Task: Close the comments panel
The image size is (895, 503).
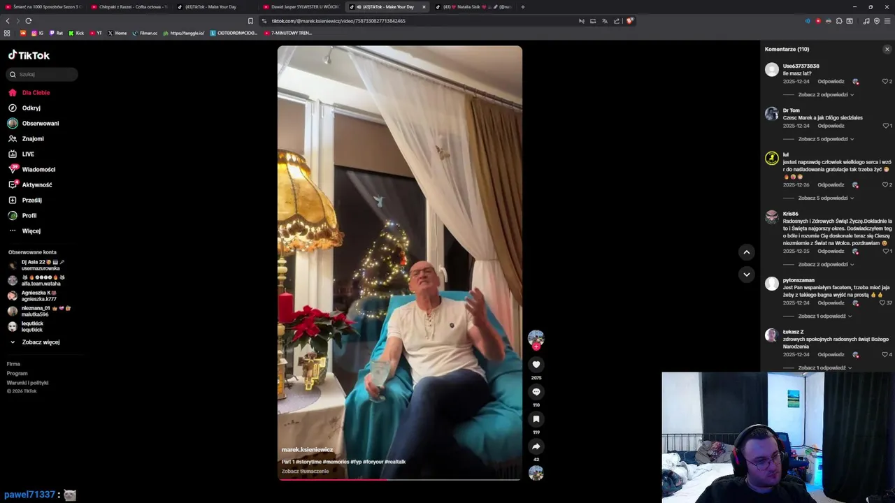Action: click(x=887, y=50)
